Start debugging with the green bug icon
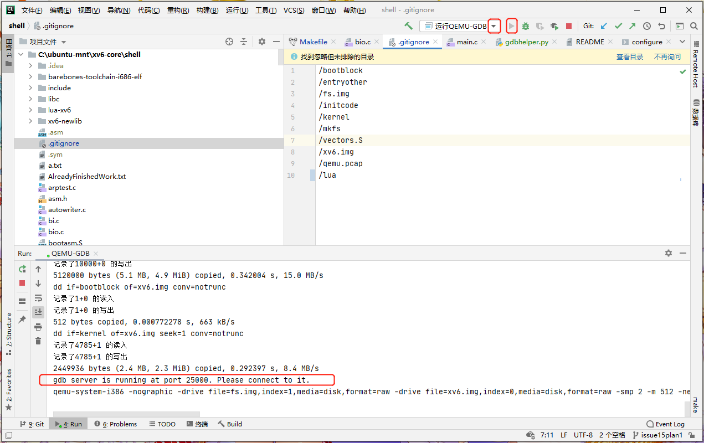Image resolution: width=704 pixels, height=443 pixels. 526,26
